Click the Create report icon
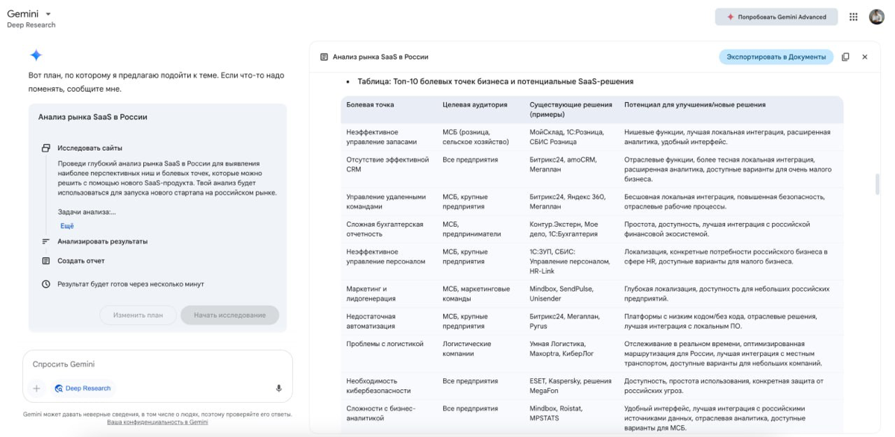The height and width of the screenshot is (437, 895). (46, 261)
